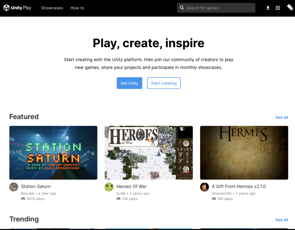This screenshot has height=230, width=295.
Task: Click kor6k's author avatar
Action: (x=109, y=187)
